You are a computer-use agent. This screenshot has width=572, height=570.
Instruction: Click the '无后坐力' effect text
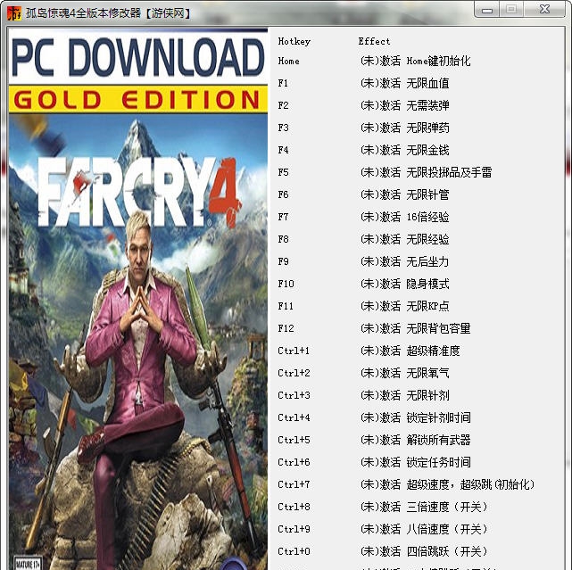(x=427, y=261)
